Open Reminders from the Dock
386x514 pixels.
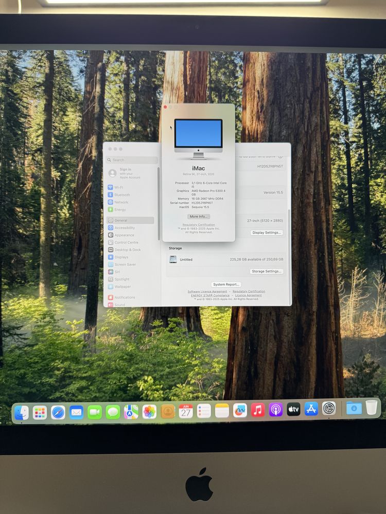[204, 411]
